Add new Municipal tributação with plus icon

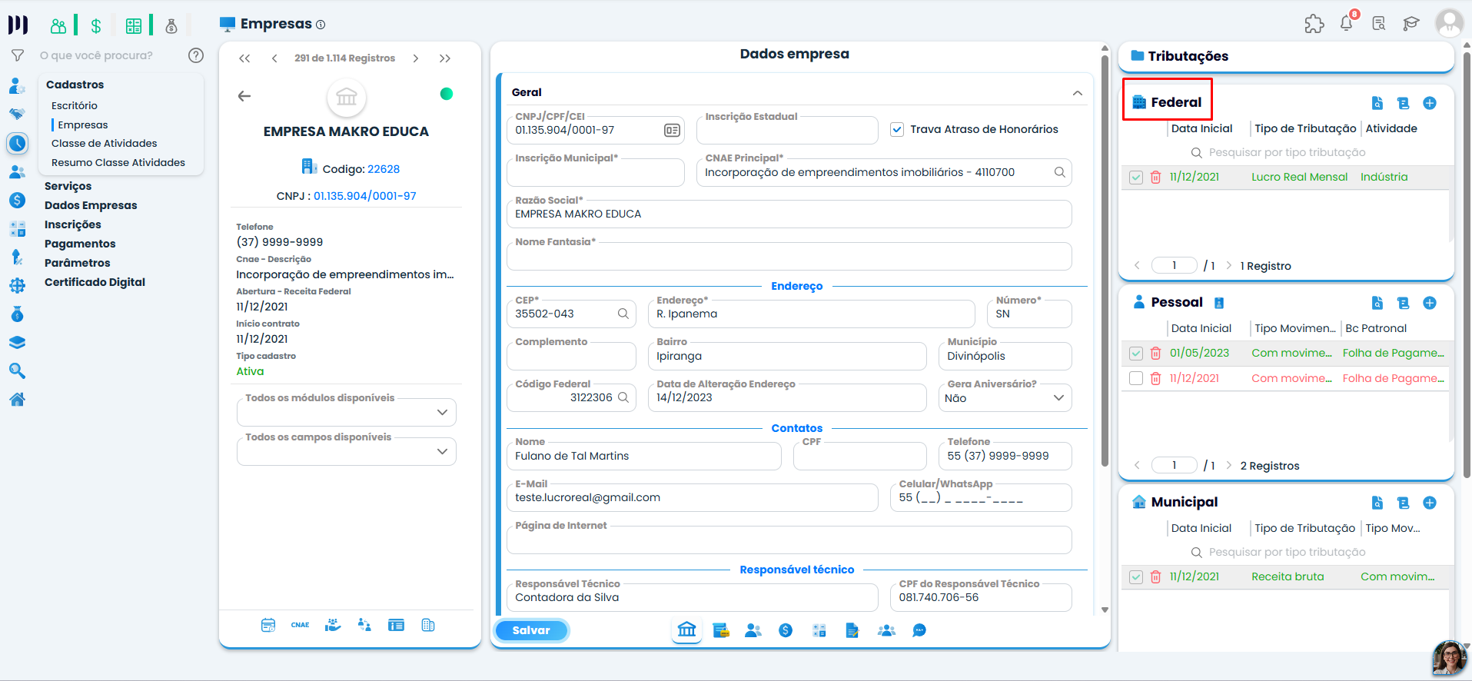(x=1430, y=503)
